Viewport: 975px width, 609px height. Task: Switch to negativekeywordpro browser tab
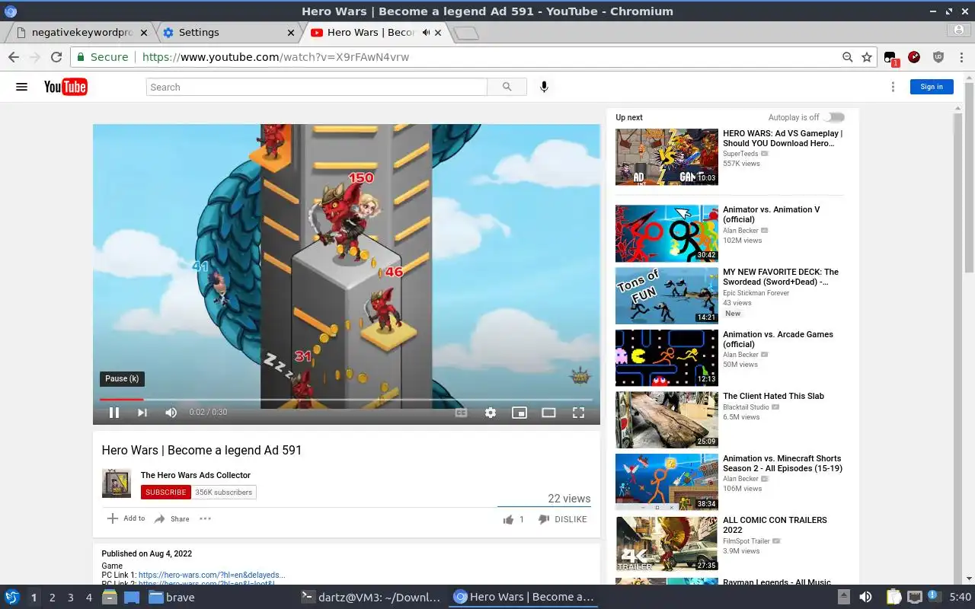pyautogui.click(x=82, y=33)
